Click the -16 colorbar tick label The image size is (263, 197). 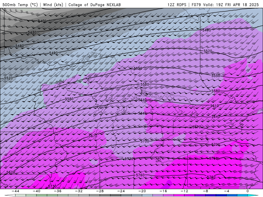[x=163, y=191]
